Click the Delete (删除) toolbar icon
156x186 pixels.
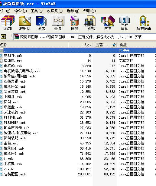pos(74,23)
